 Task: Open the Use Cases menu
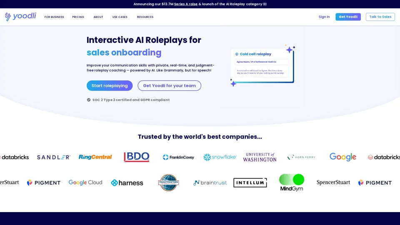click(120, 17)
